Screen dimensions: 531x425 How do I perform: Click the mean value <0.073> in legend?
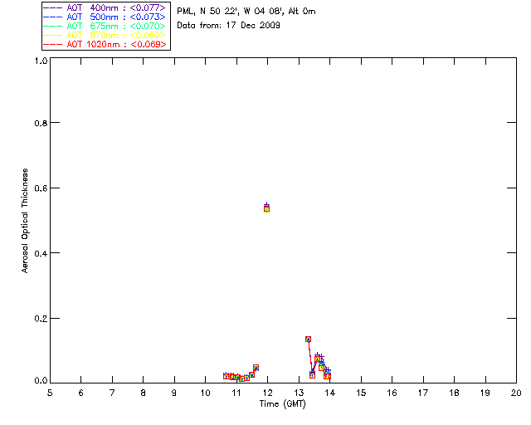pos(148,17)
